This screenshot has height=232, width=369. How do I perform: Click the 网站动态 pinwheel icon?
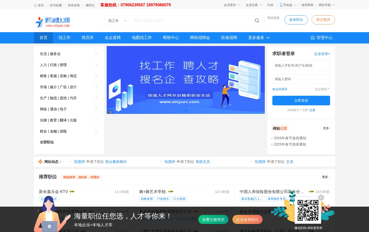click(x=40, y=162)
